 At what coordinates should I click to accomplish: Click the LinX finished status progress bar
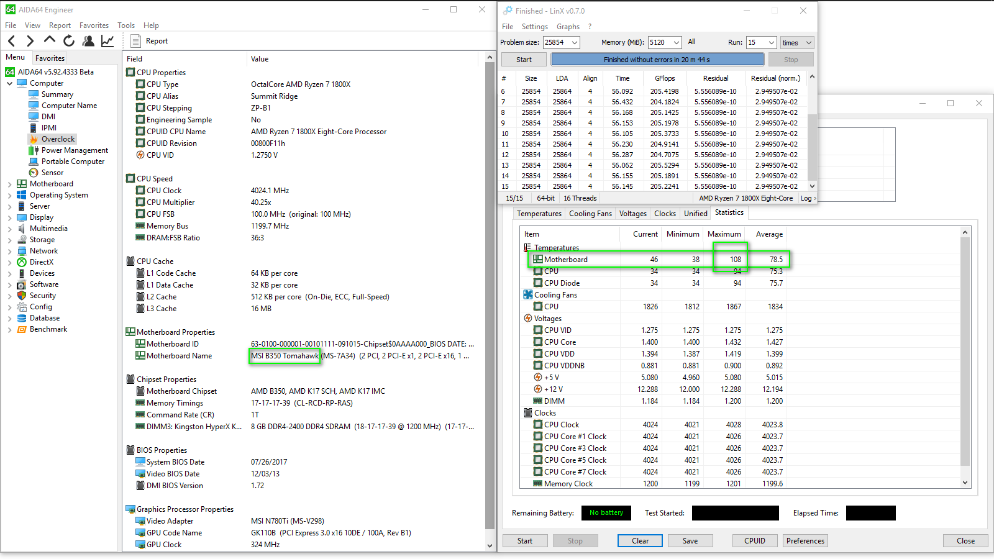tap(657, 60)
